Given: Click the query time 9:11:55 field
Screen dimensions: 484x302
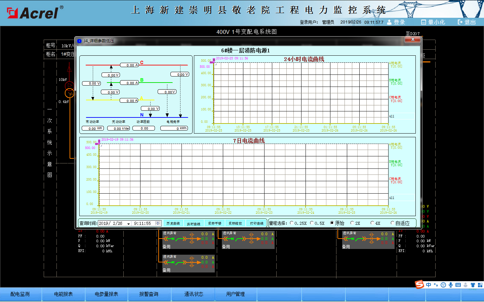Looking at the screenshot, I should 143,223.
